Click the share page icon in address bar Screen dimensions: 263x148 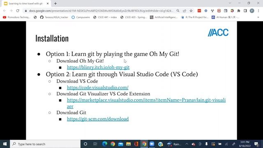(185, 11)
